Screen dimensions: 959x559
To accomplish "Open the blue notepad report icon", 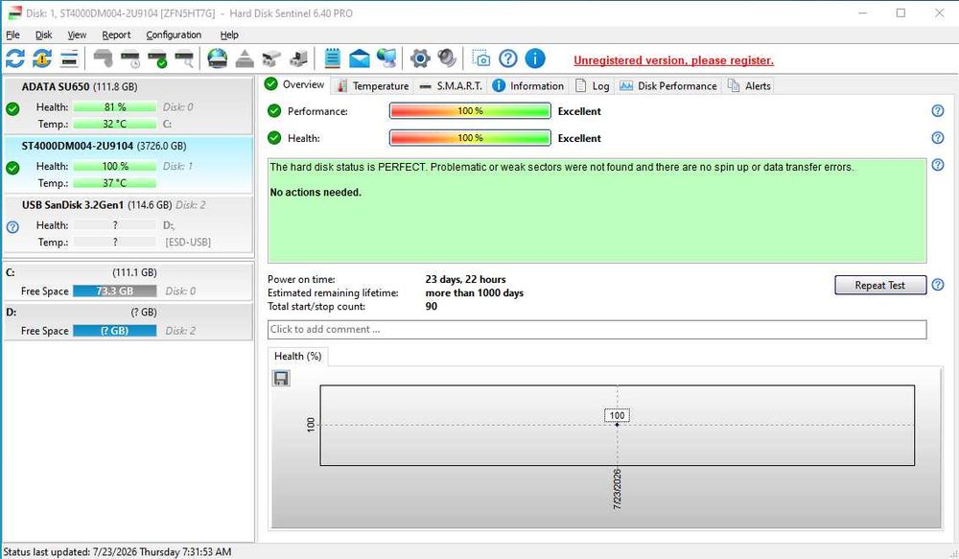I will click(332, 58).
